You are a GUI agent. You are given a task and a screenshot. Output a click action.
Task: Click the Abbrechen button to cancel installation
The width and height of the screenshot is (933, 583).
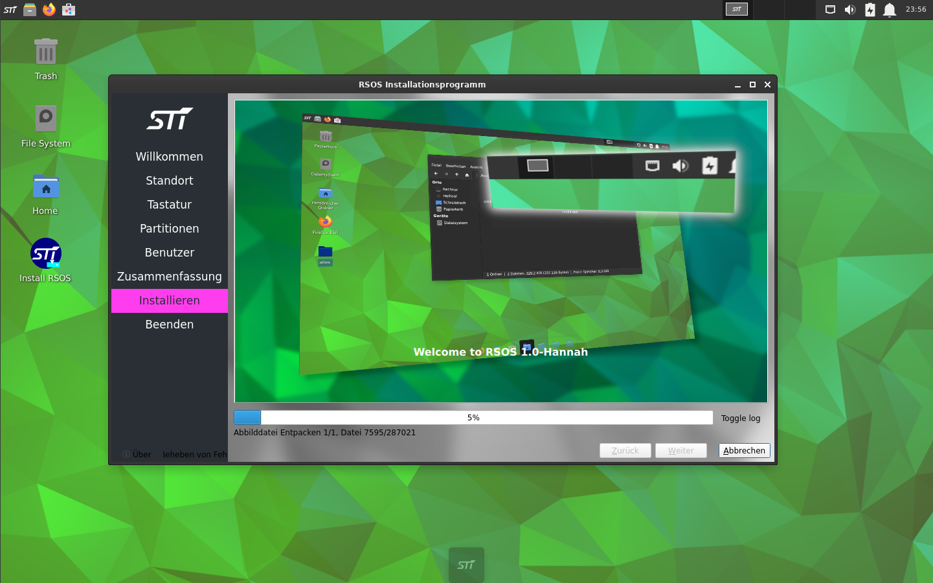point(744,451)
